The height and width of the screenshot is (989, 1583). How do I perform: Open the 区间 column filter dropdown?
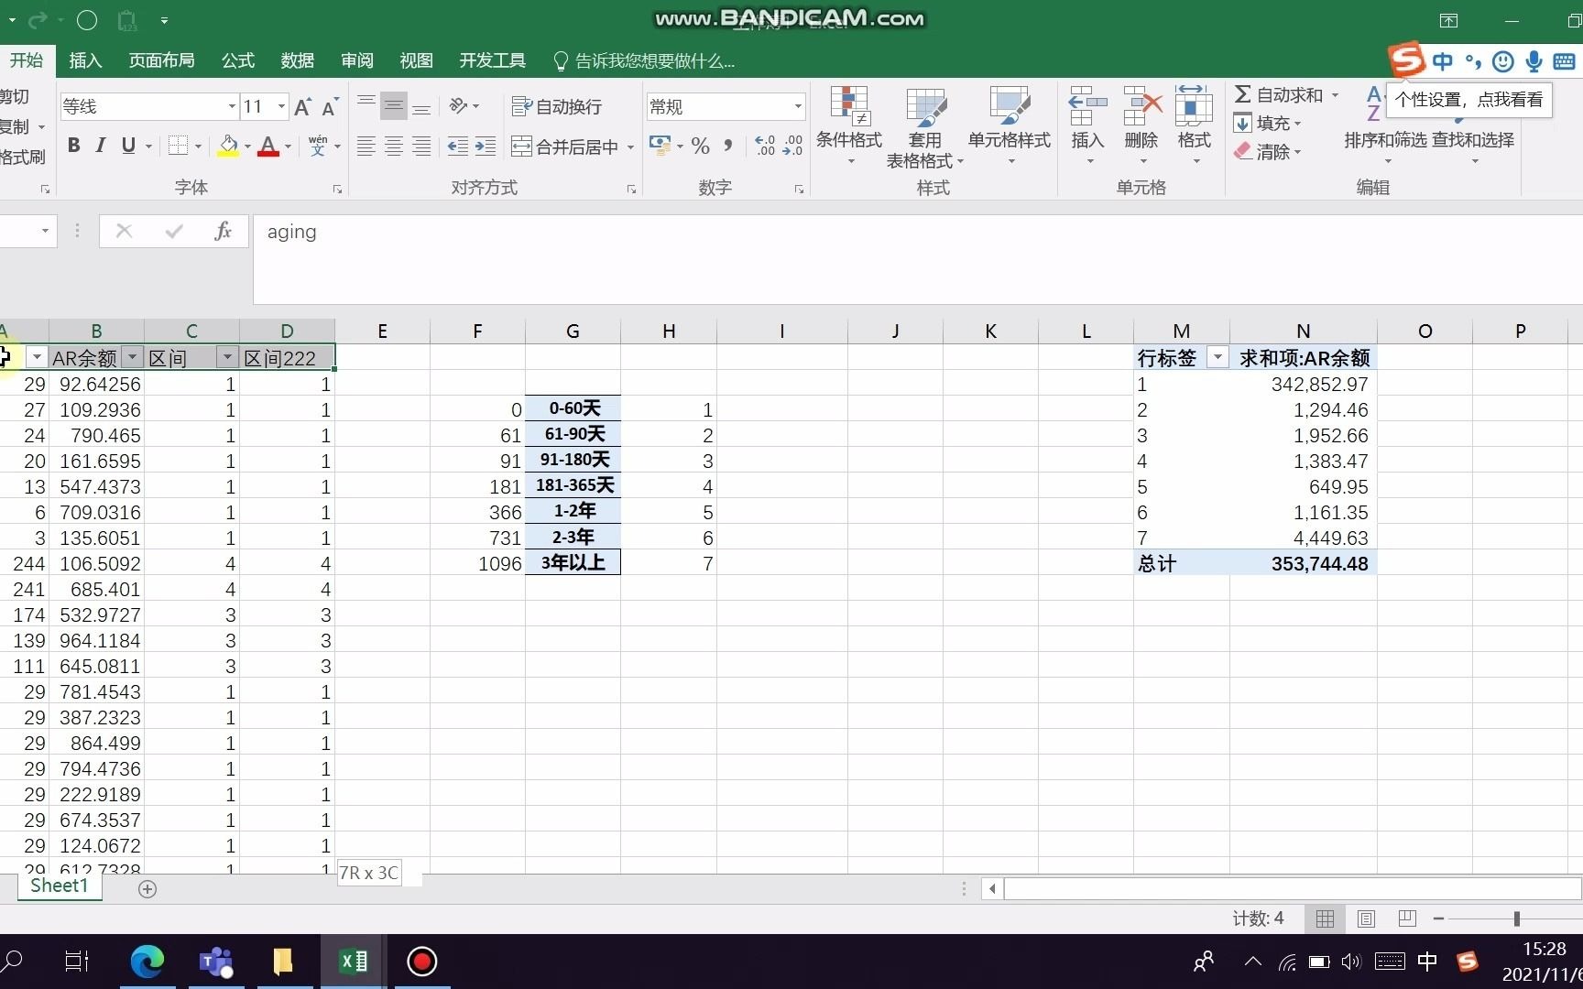(x=227, y=357)
